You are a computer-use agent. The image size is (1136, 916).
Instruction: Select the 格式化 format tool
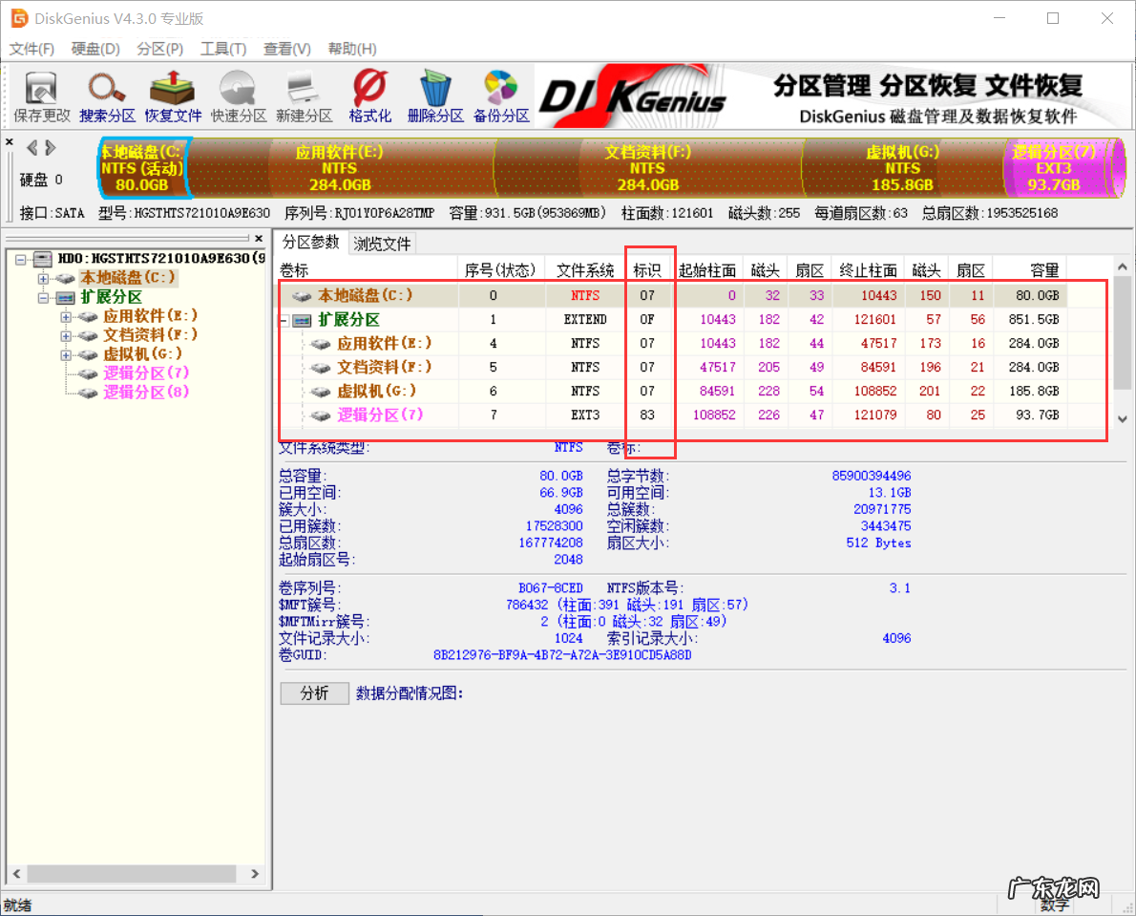369,97
